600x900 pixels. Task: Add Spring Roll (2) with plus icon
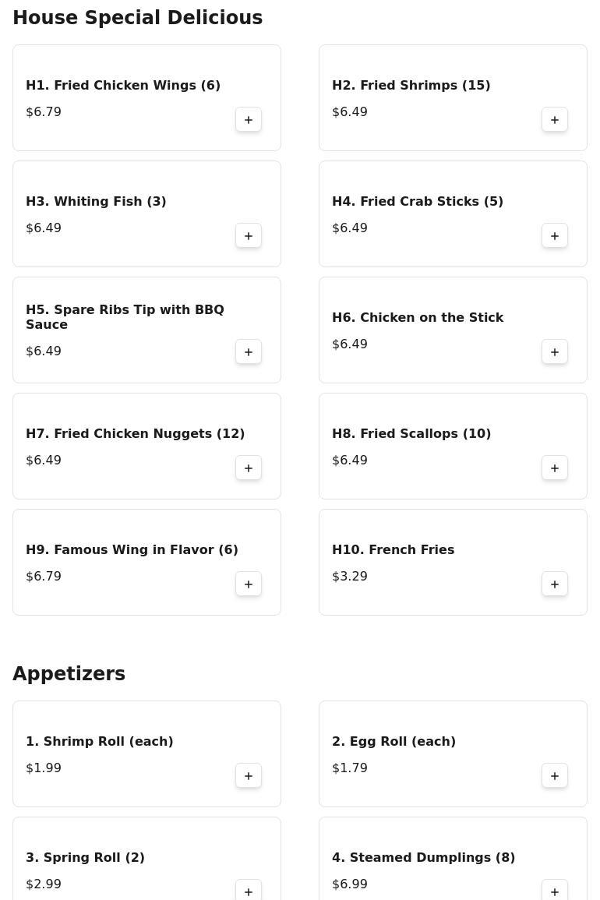(x=249, y=891)
